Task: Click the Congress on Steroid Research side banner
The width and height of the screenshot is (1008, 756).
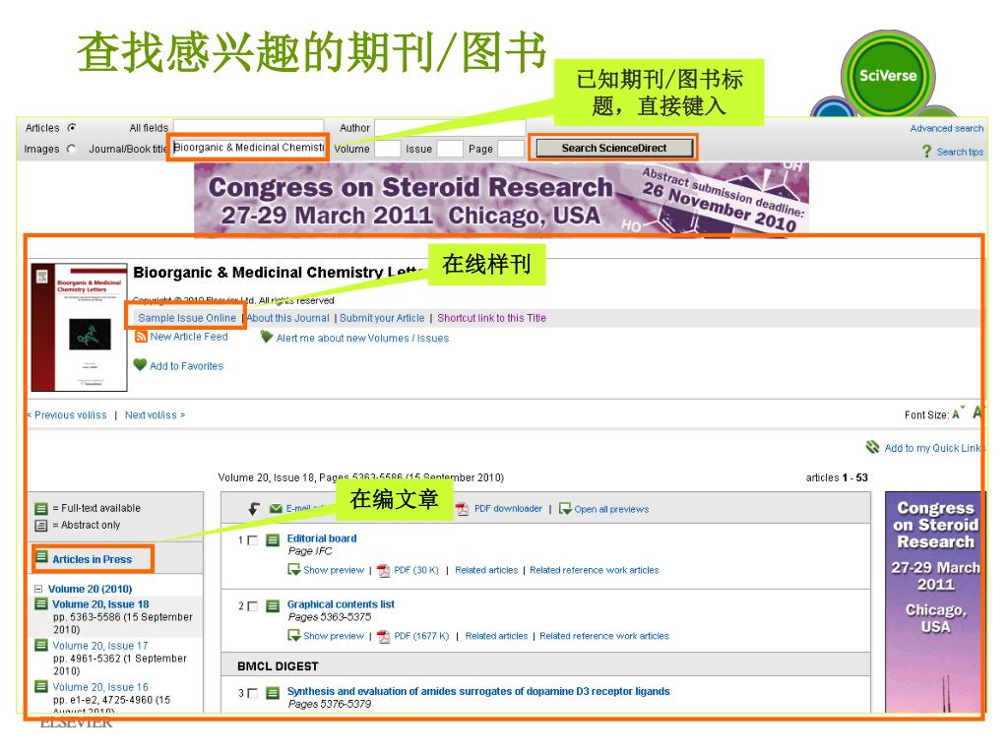Action: point(935,601)
